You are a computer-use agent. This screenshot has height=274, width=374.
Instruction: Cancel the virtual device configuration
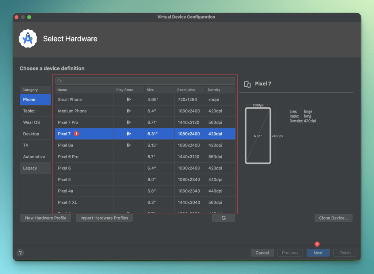(x=262, y=253)
